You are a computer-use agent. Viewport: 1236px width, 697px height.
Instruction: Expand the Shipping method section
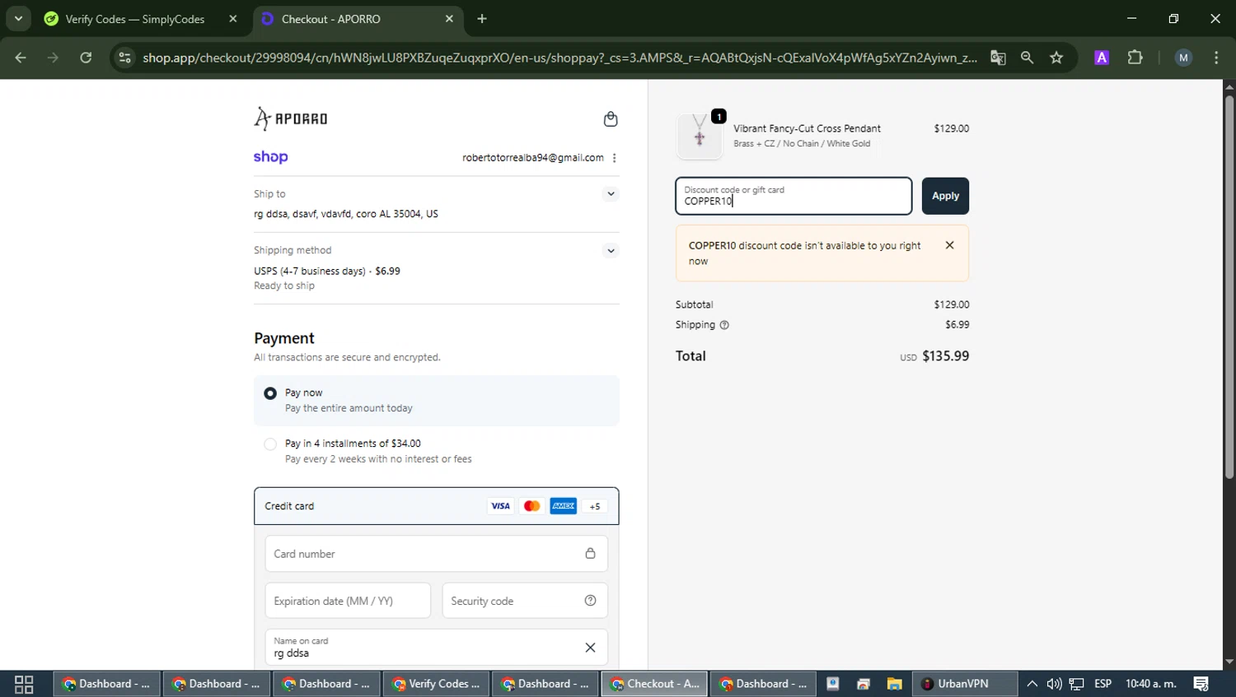[x=611, y=251]
